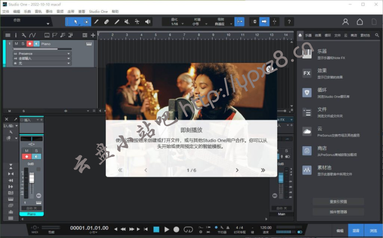
Task: Open the 插入 inserts dropdown arrow in mixer
Action: [x=38, y=120]
